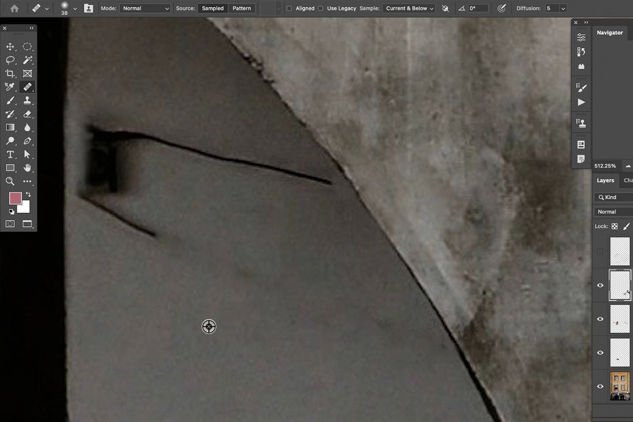This screenshot has width=633, height=422.
Task: Hide the bottom building photo layer
Action: 600,386
